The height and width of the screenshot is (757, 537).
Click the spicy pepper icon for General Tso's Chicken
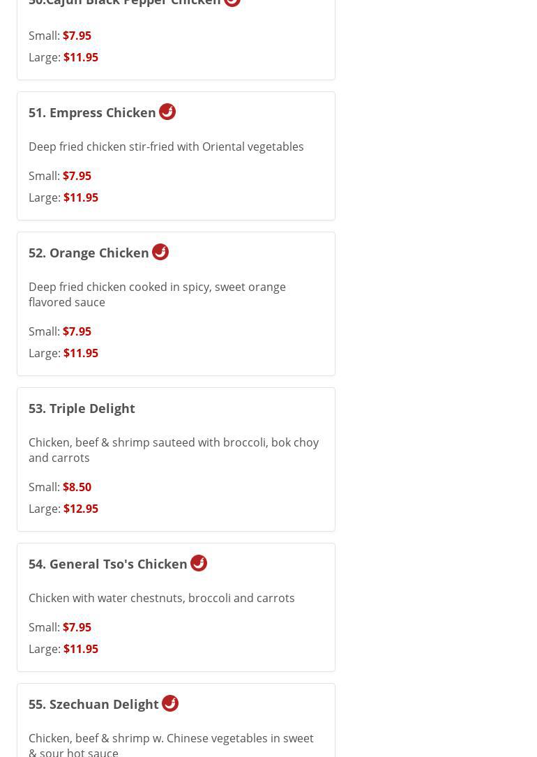point(199,563)
